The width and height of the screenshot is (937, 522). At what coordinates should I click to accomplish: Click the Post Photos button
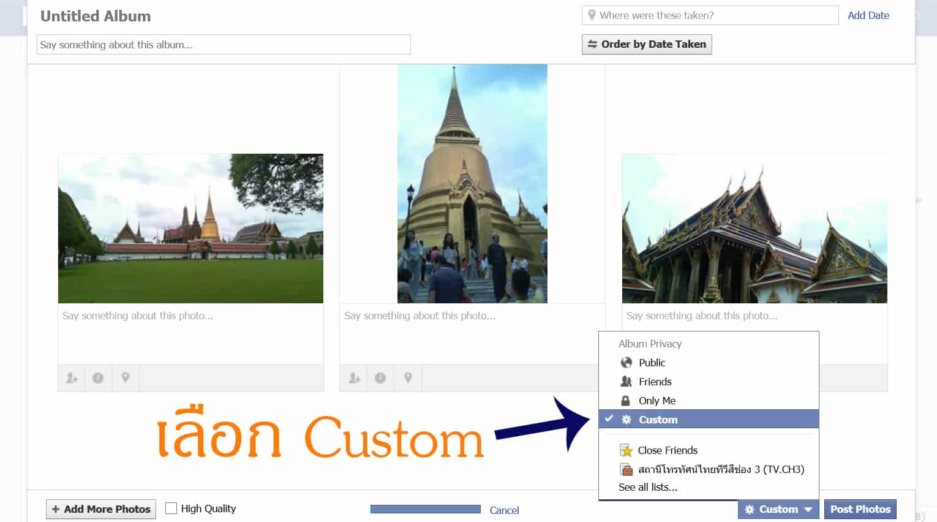pyautogui.click(x=860, y=509)
